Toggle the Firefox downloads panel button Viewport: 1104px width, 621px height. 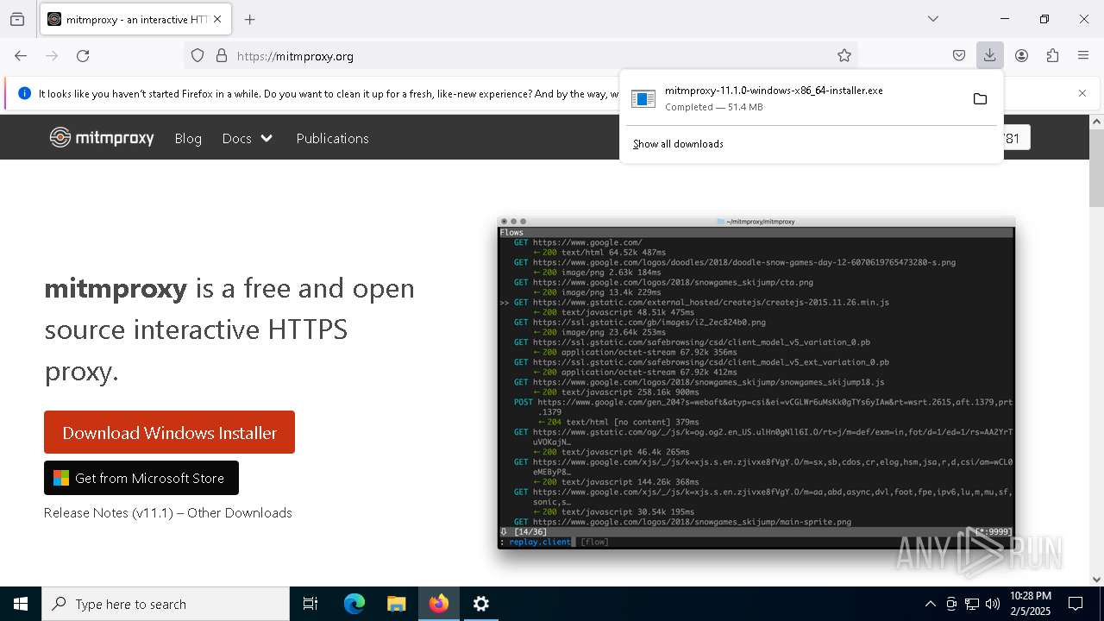pos(989,56)
